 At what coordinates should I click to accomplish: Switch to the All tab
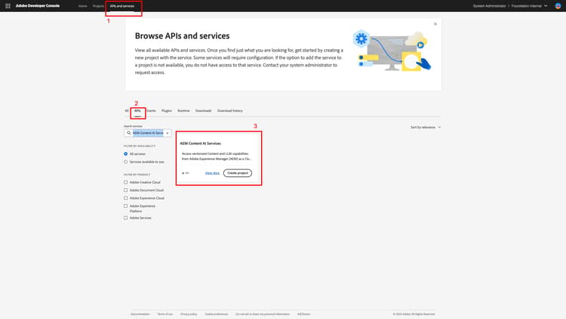coord(127,110)
